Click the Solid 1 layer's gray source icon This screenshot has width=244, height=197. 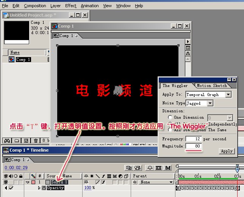point(48,182)
